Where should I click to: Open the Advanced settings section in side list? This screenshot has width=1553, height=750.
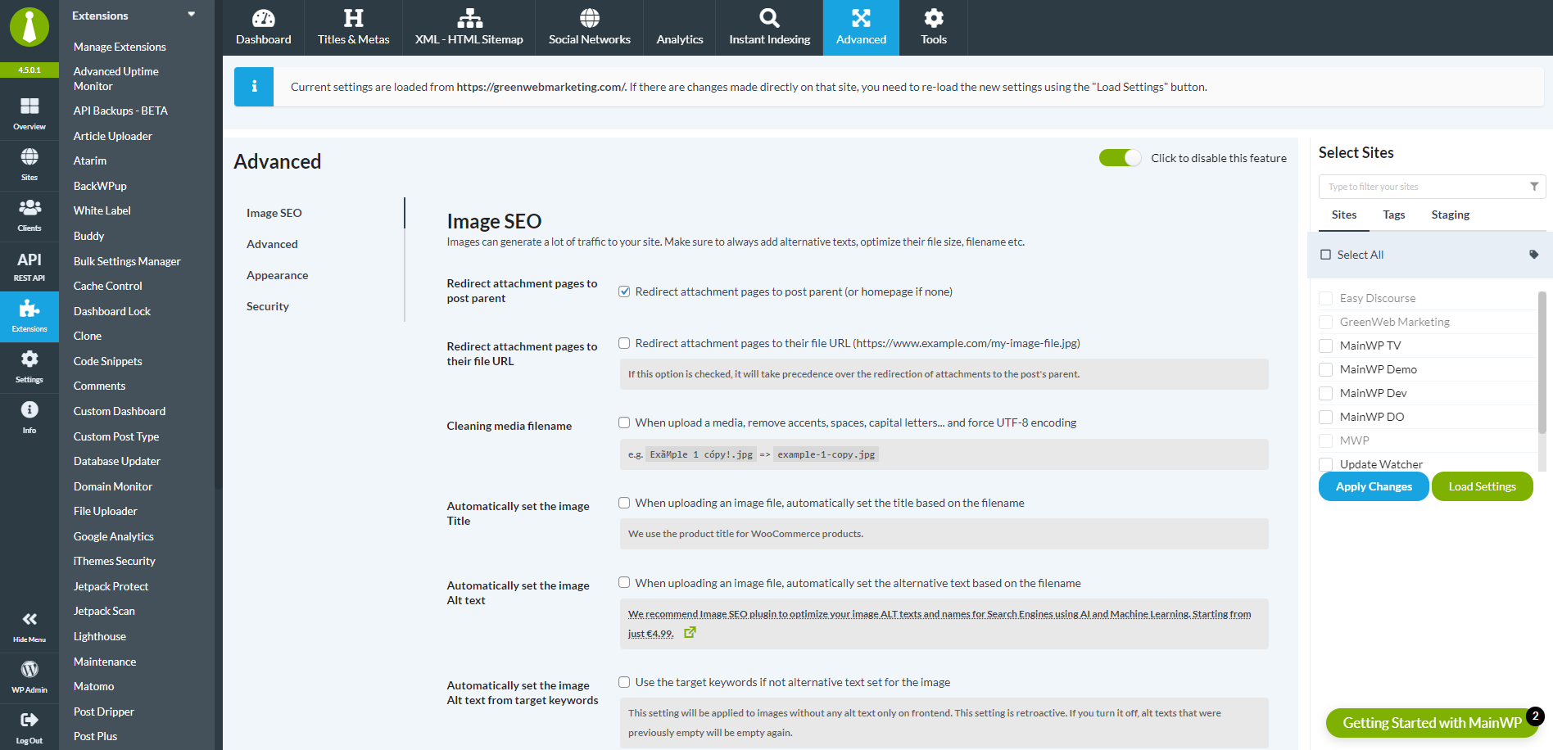272,244
